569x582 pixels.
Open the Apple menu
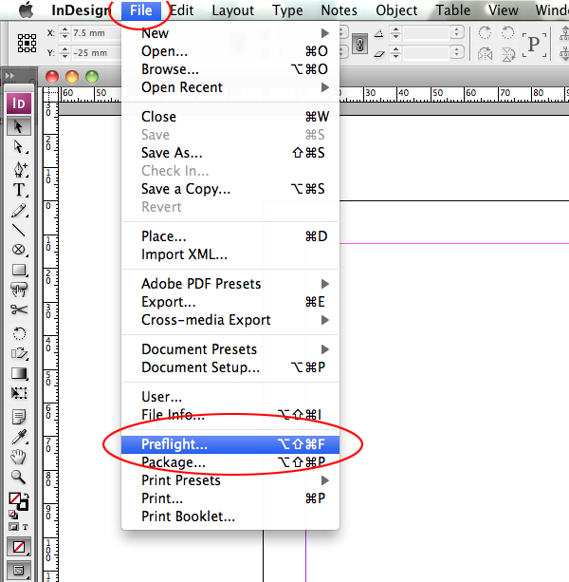click(x=26, y=10)
